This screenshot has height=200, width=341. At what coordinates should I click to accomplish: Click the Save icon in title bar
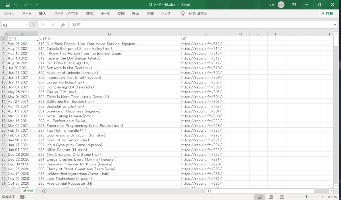pyautogui.click(x=8, y=5)
